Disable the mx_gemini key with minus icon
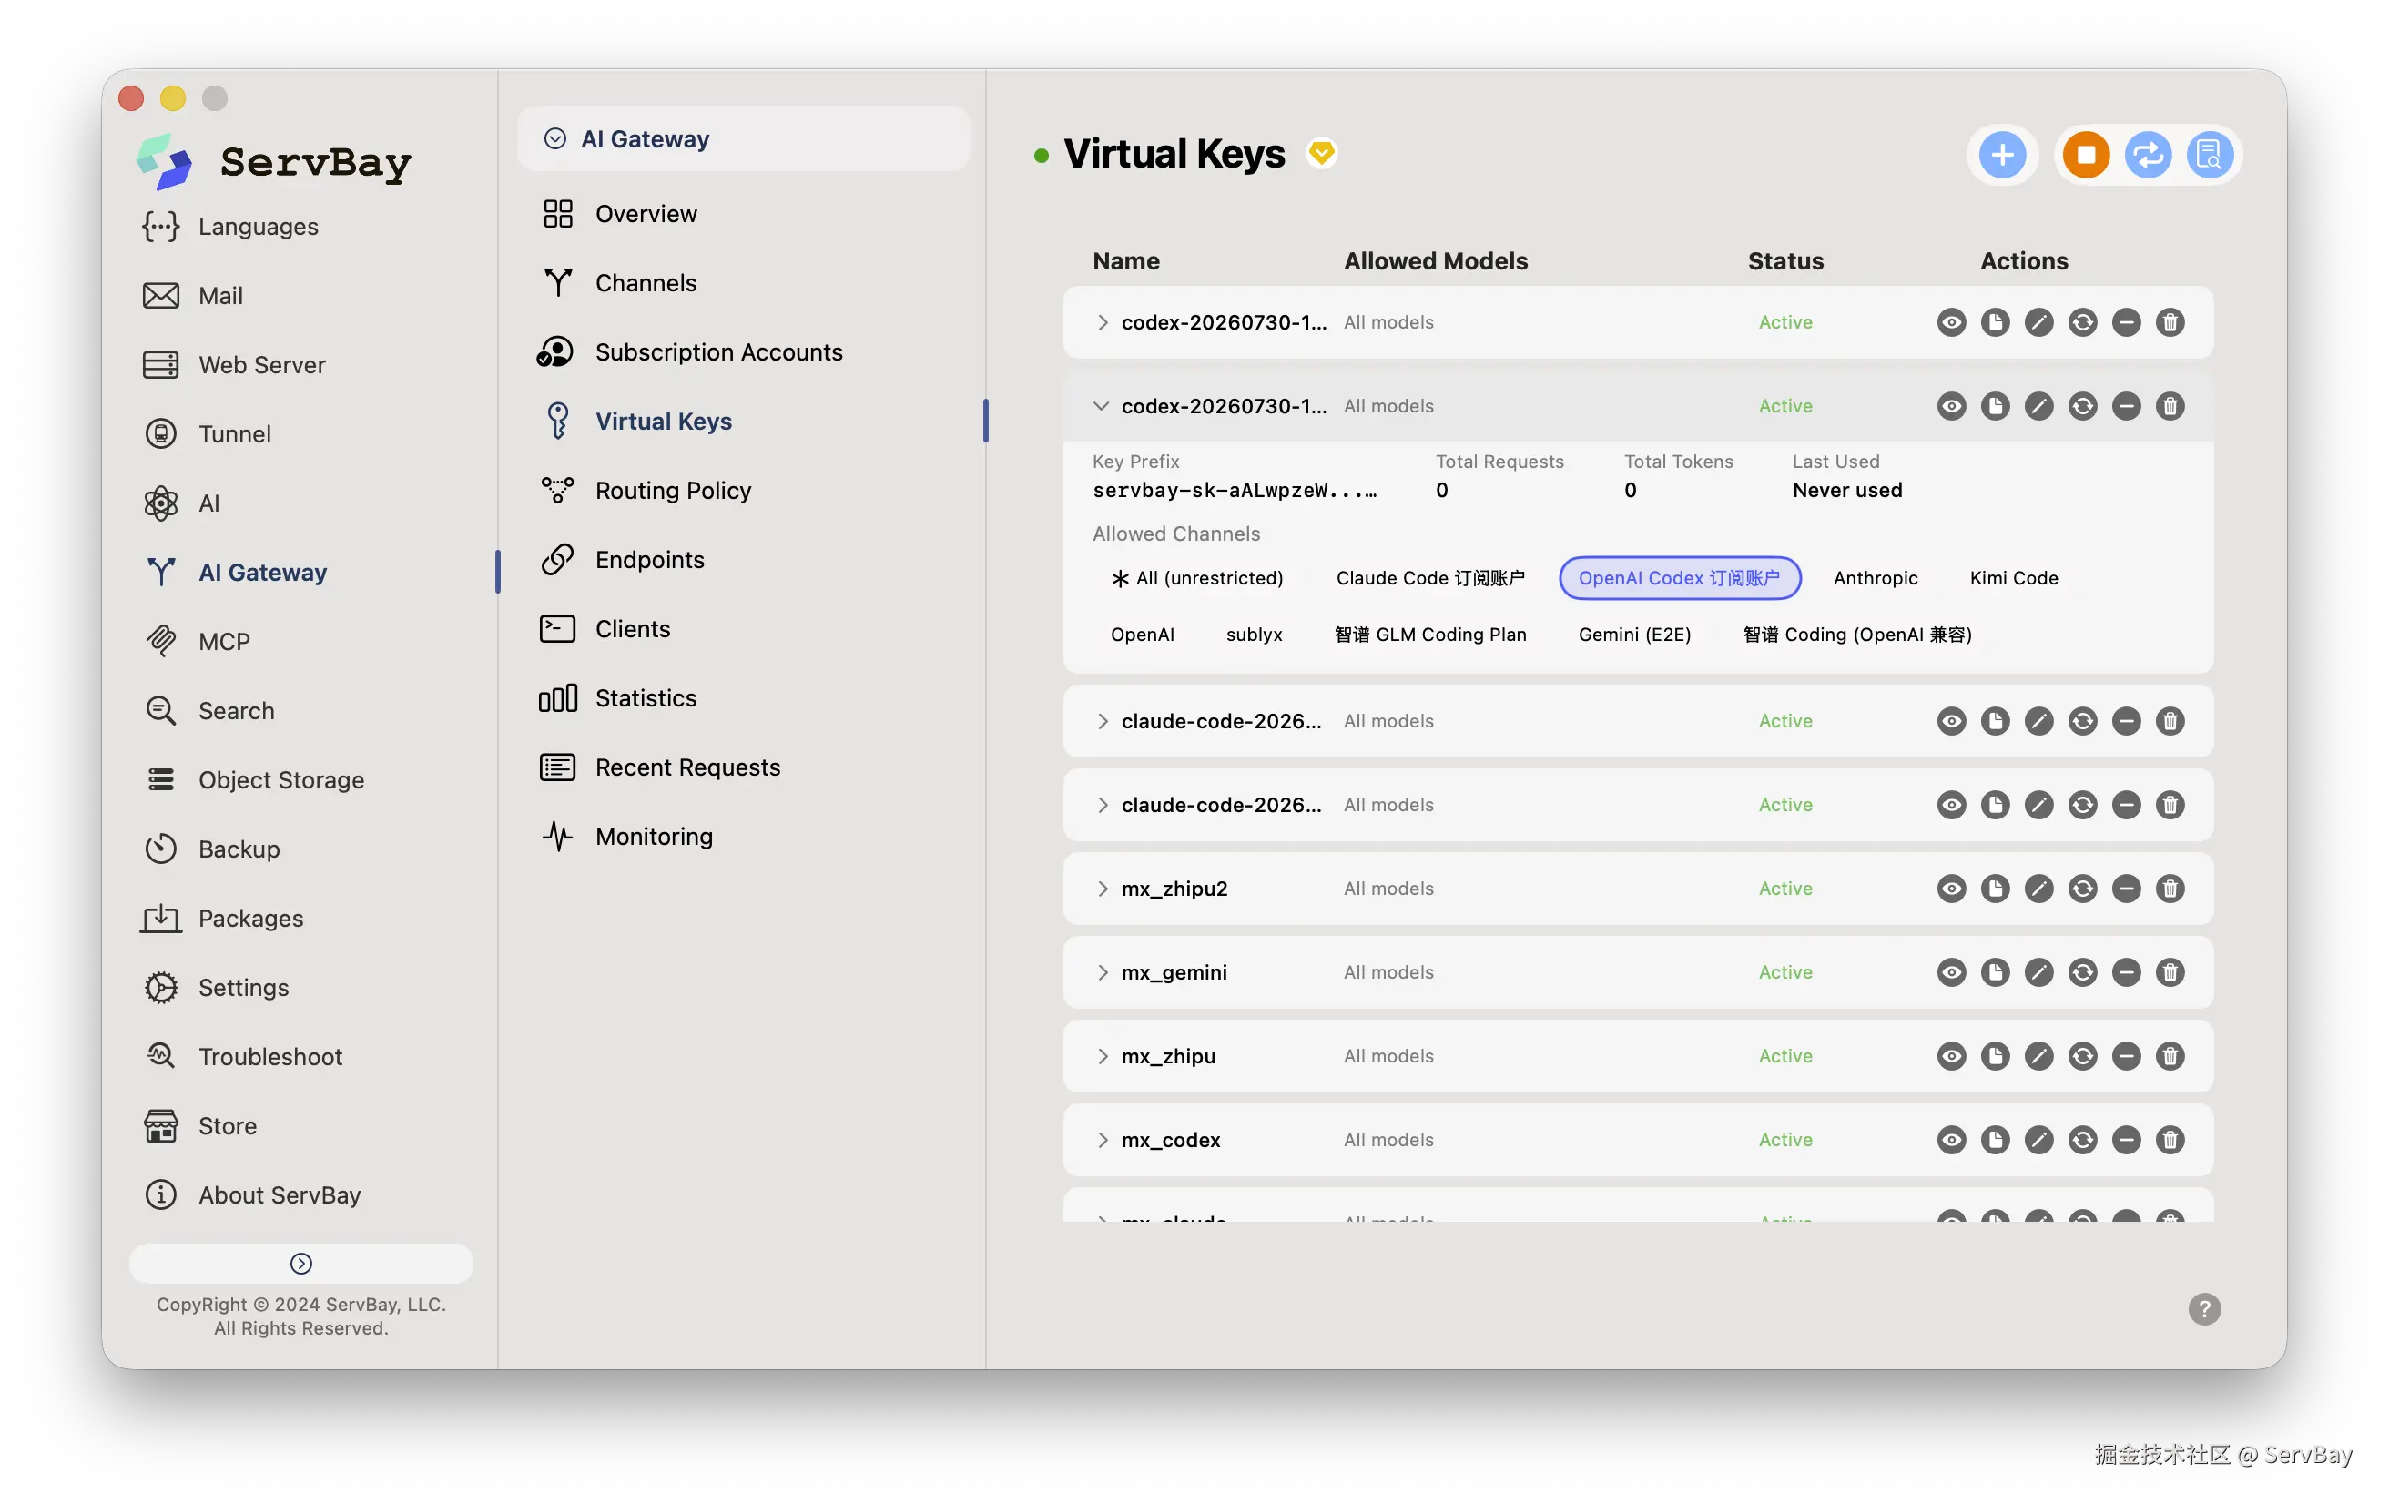 click(2125, 972)
